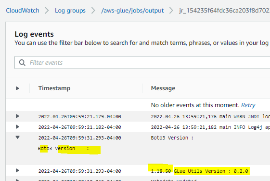
Task: Click the Retry link for older events
Action: click(x=248, y=105)
